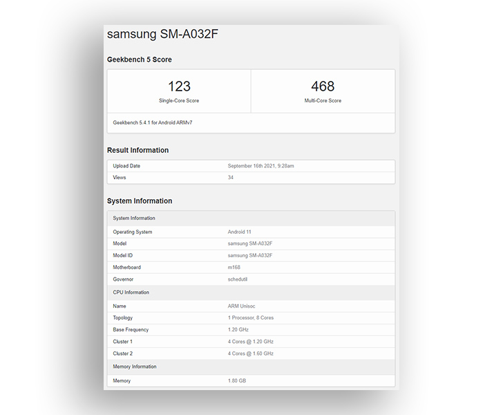Click the Topology label

122,317
